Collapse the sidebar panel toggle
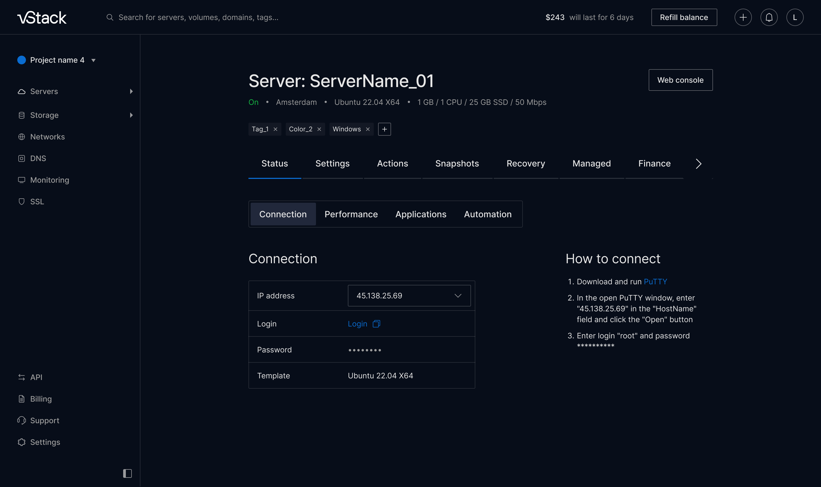Screen dimensions: 821x487 pyautogui.click(x=127, y=473)
